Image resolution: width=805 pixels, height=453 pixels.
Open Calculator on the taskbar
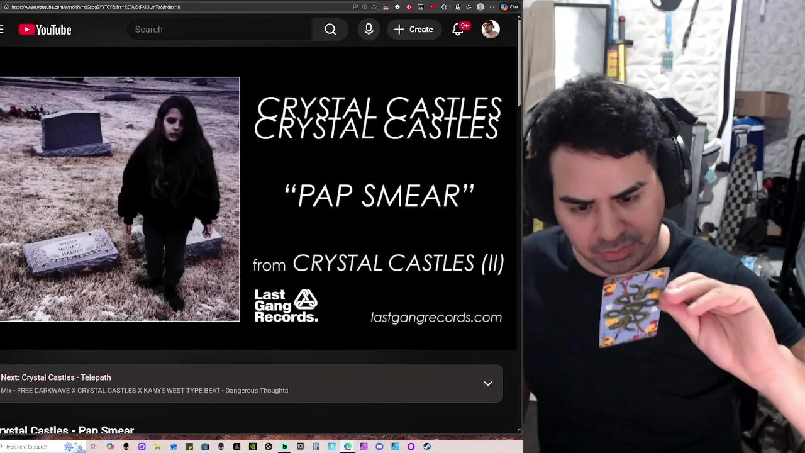point(316,447)
